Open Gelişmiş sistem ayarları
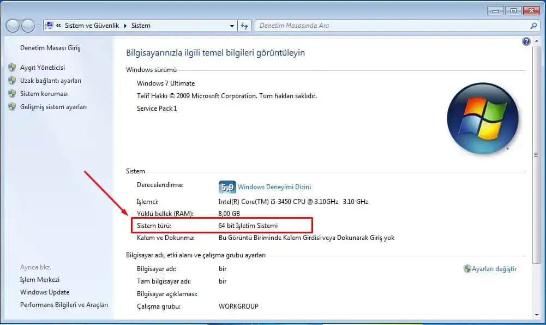Image resolution: width=546 pixels, height=325 pixels. (x=53, y=106)
